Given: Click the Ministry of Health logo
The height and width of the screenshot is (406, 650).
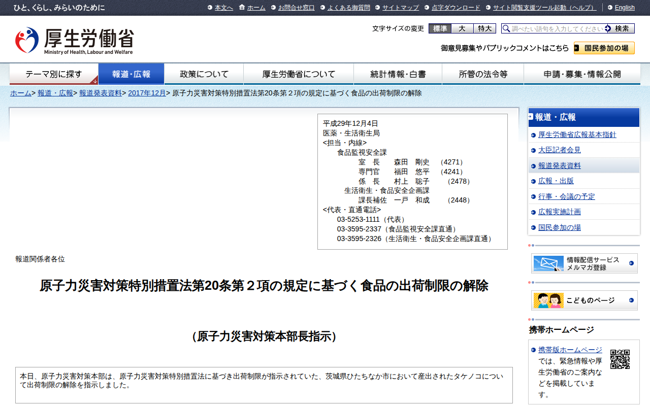Looking at the screenshot, I should (74, 41).
